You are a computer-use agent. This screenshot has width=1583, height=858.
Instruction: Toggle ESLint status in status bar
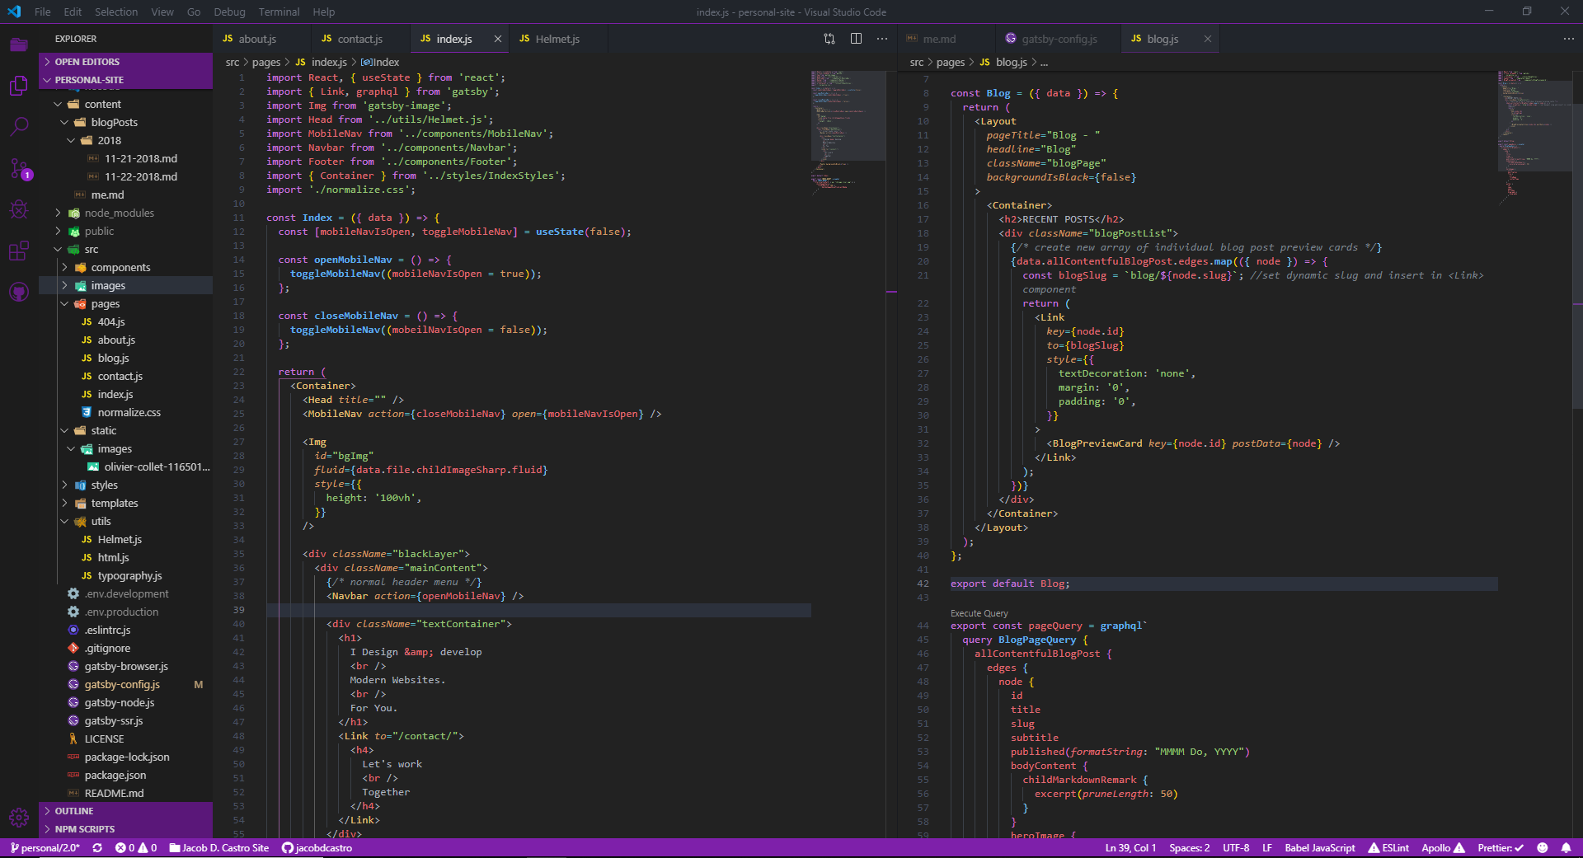point(1388,848)
